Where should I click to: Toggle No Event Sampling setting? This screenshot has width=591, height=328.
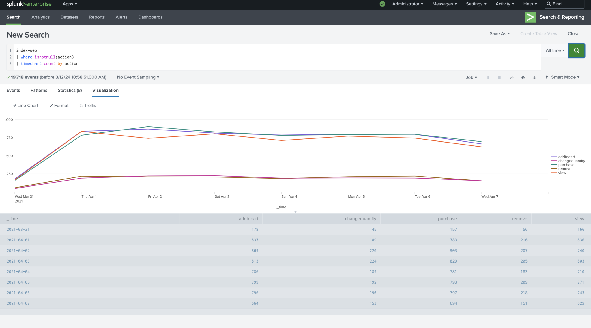tap(138, 77)
